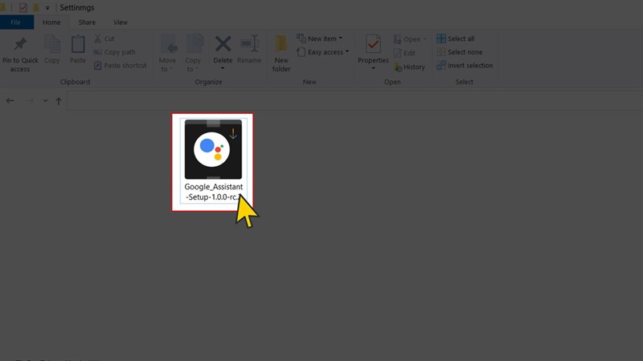Click the Rename icon in Organize group
Viewport: 643px width, 361px height.
pos(249,45)
